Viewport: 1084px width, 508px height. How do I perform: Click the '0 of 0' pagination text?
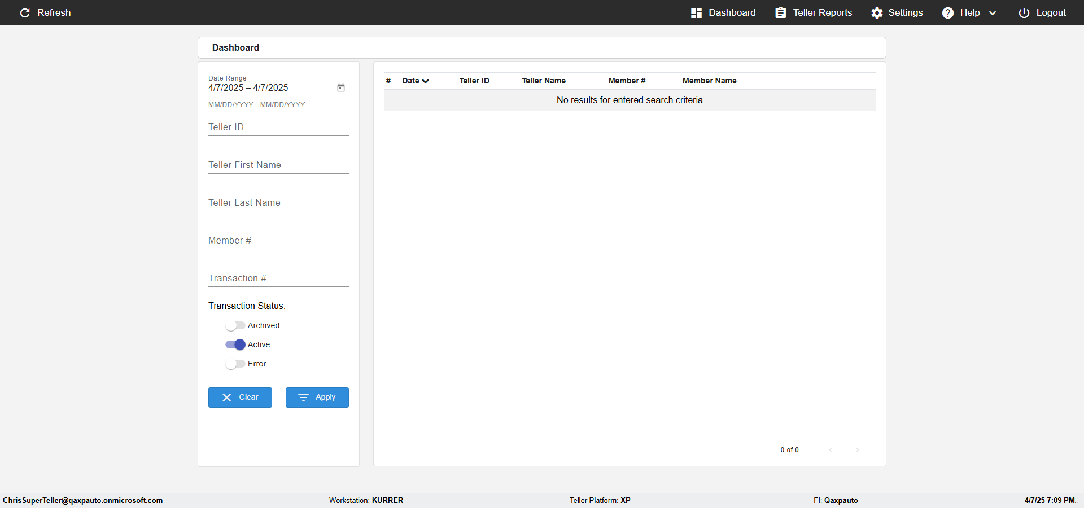click(790, 450)
